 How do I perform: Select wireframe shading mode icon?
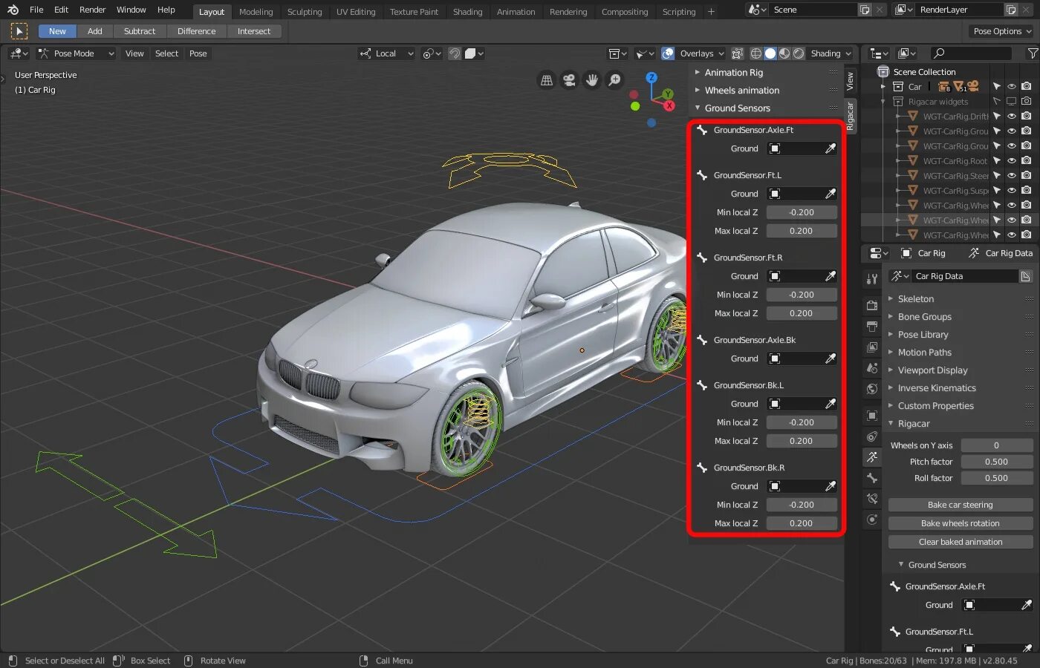[756, 53]
